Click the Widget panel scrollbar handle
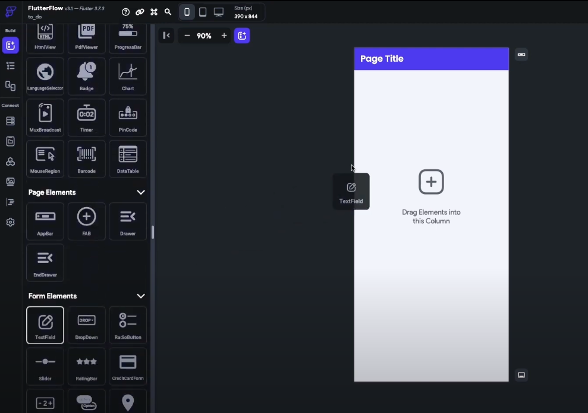Image resolution: width=588 pixels, height=413 pixels. (x=153, y=232)
